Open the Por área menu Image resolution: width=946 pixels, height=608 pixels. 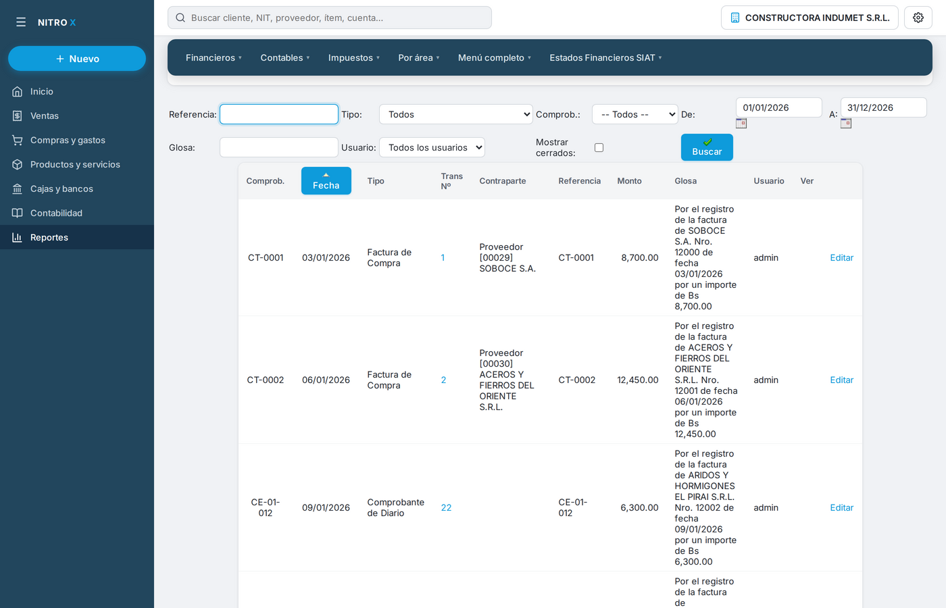[419, 57]
